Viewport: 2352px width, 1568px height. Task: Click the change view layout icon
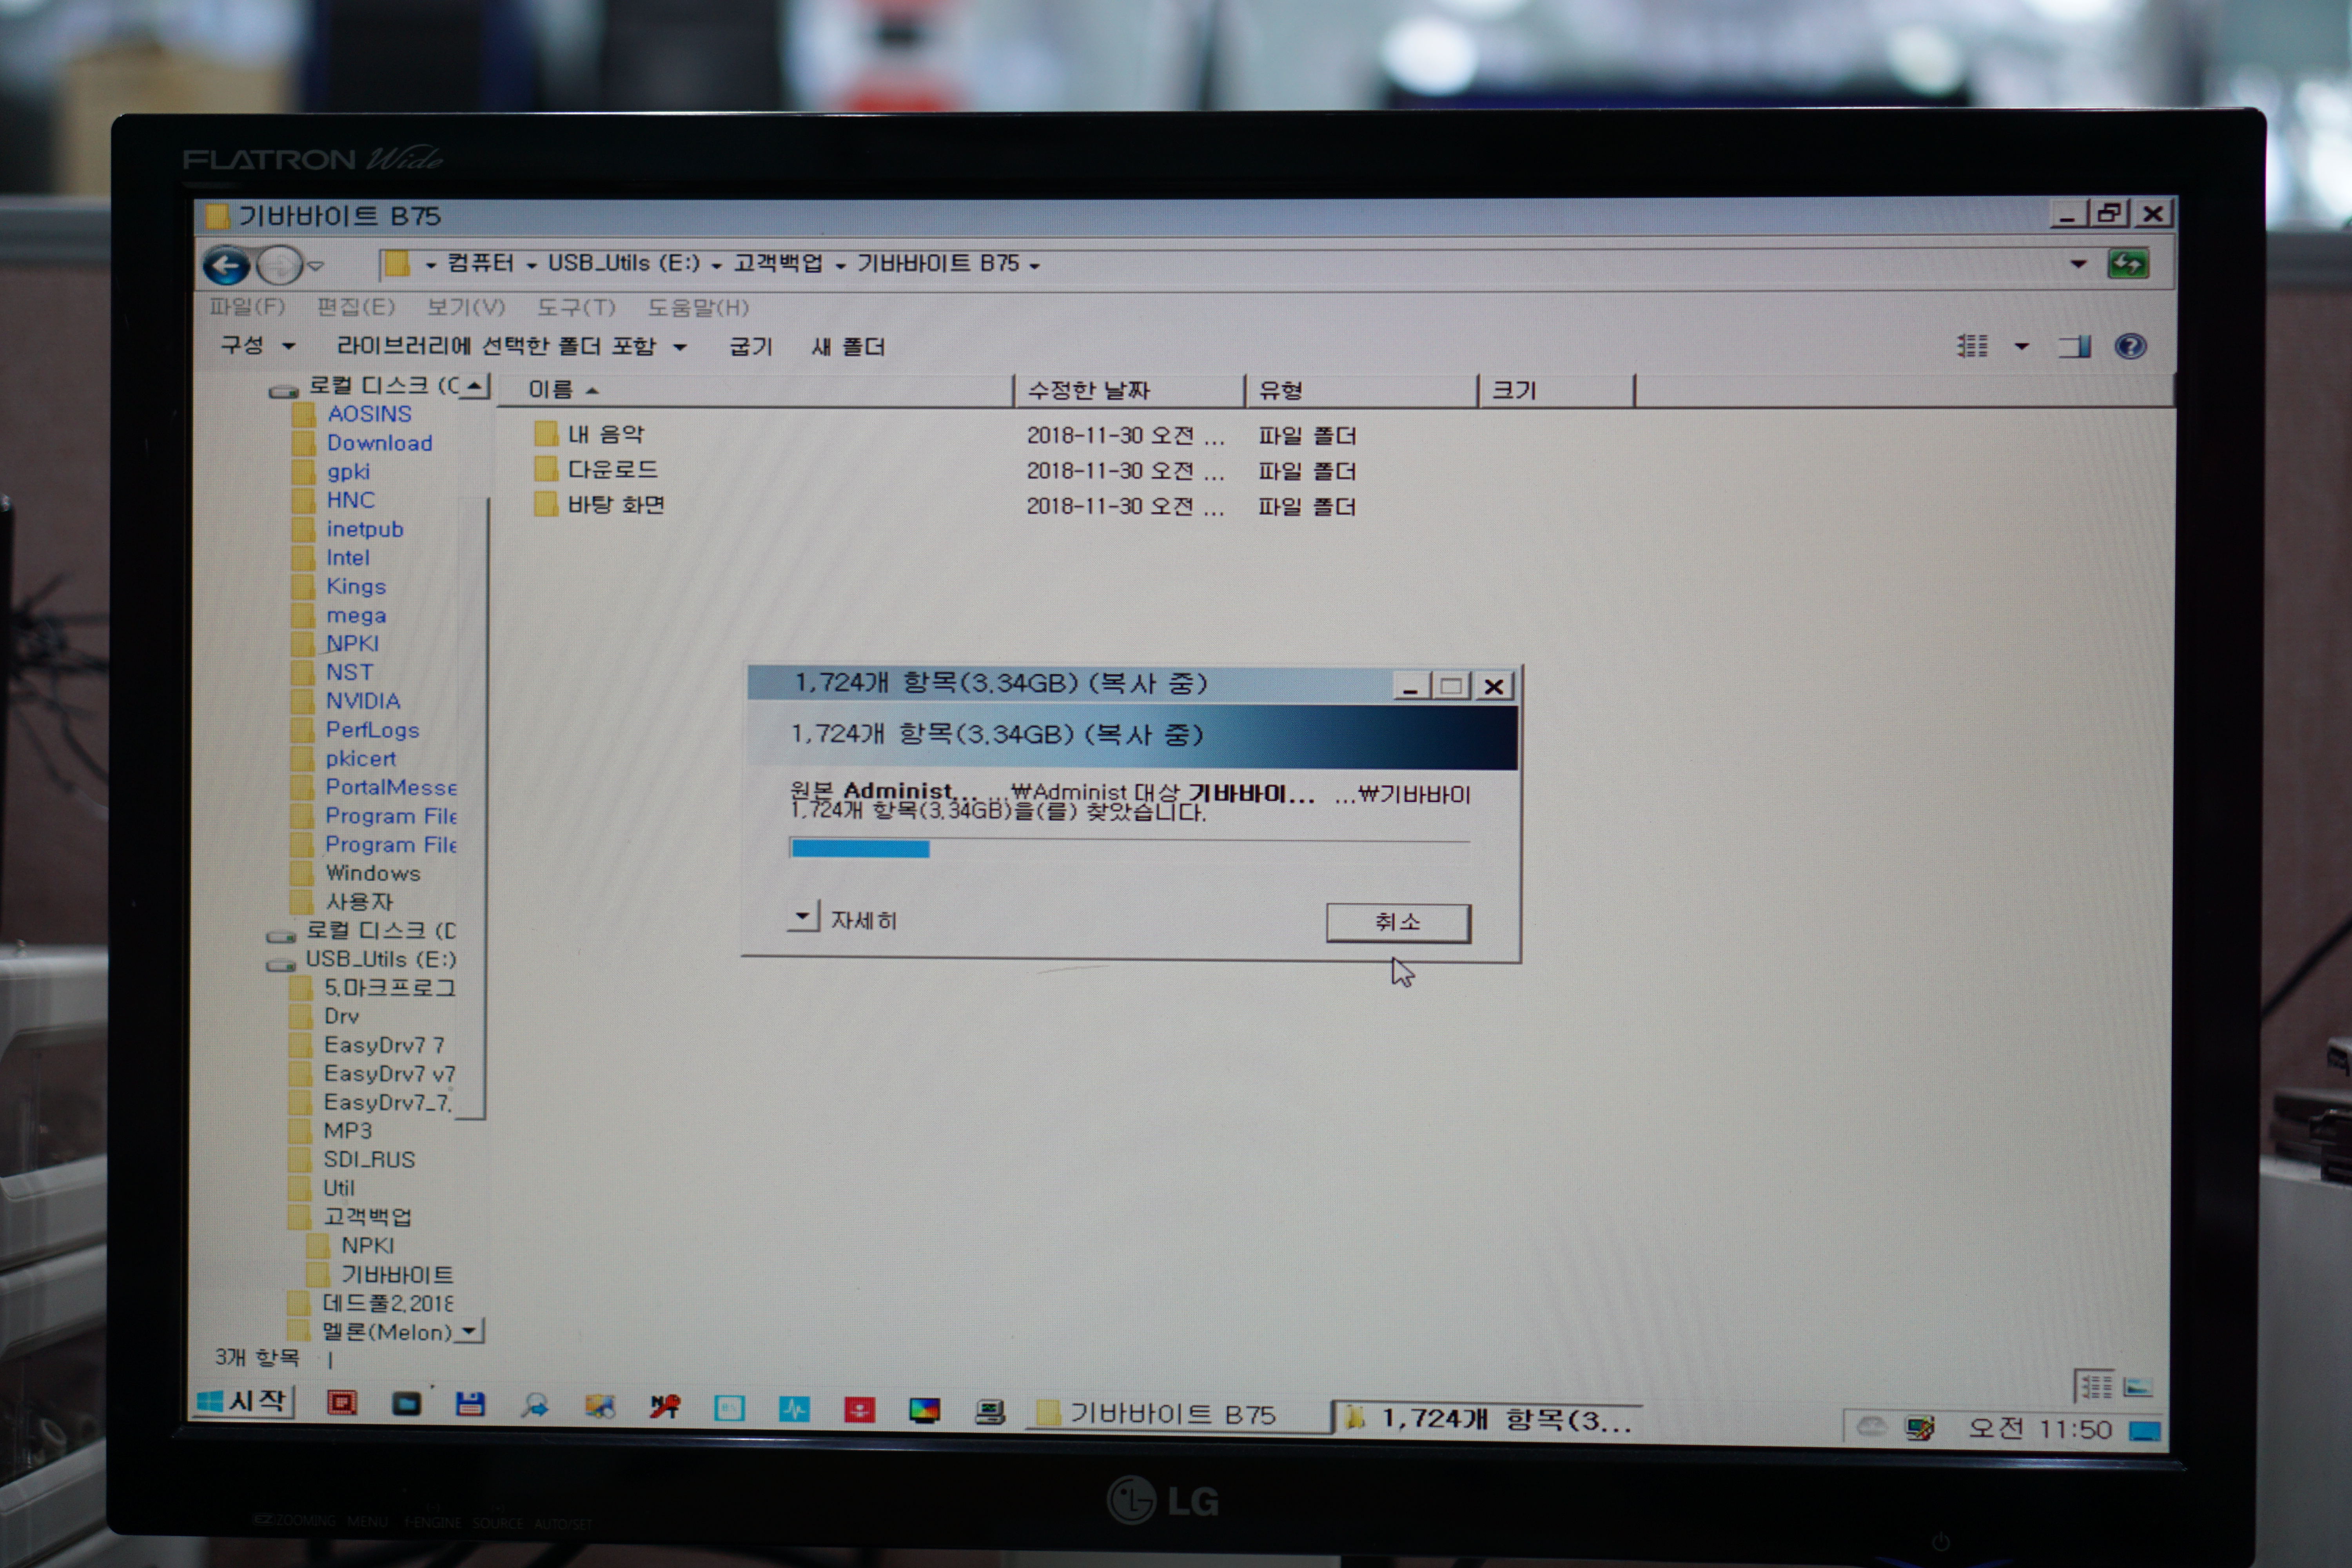[1972, 347]
